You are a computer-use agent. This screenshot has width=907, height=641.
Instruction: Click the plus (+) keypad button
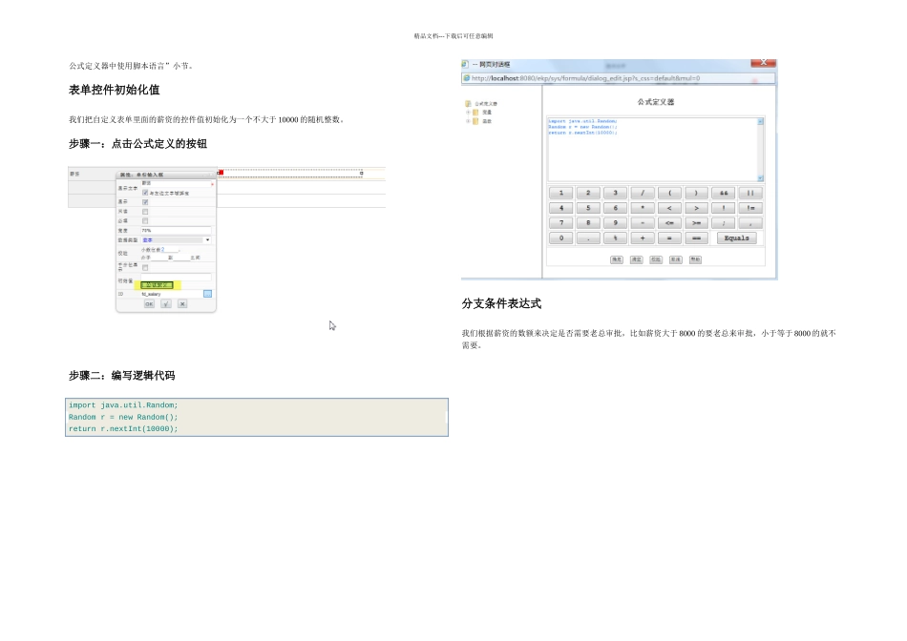(x=643, y=238)
